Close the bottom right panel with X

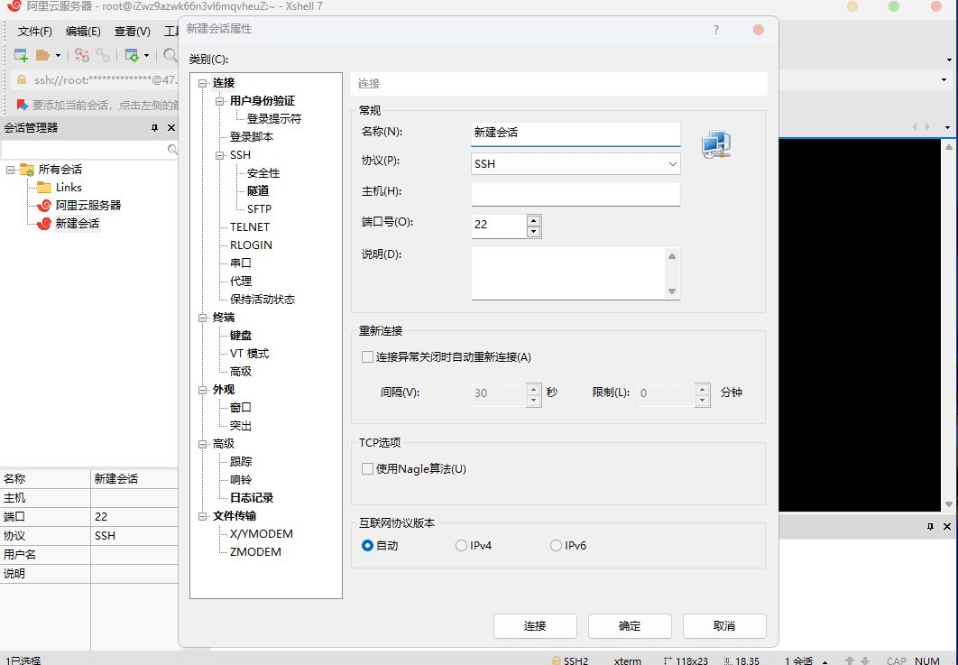947,526
